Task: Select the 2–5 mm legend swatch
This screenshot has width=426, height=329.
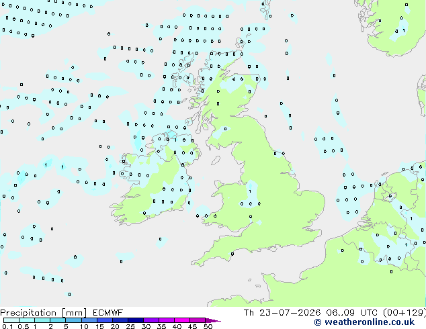Action: click(x=58, y=320)
